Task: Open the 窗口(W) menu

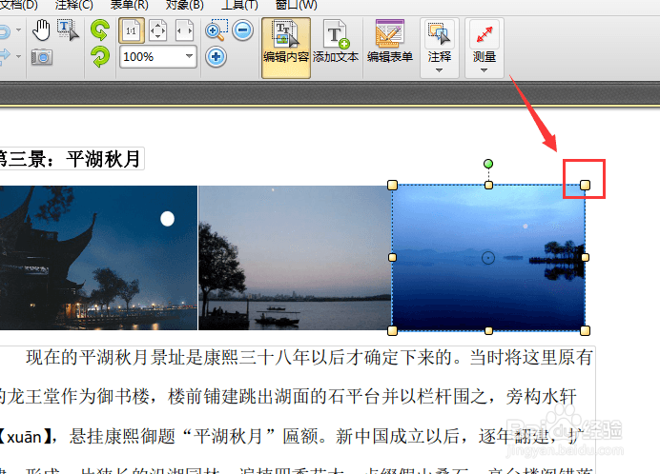Action: pos(297,5)
